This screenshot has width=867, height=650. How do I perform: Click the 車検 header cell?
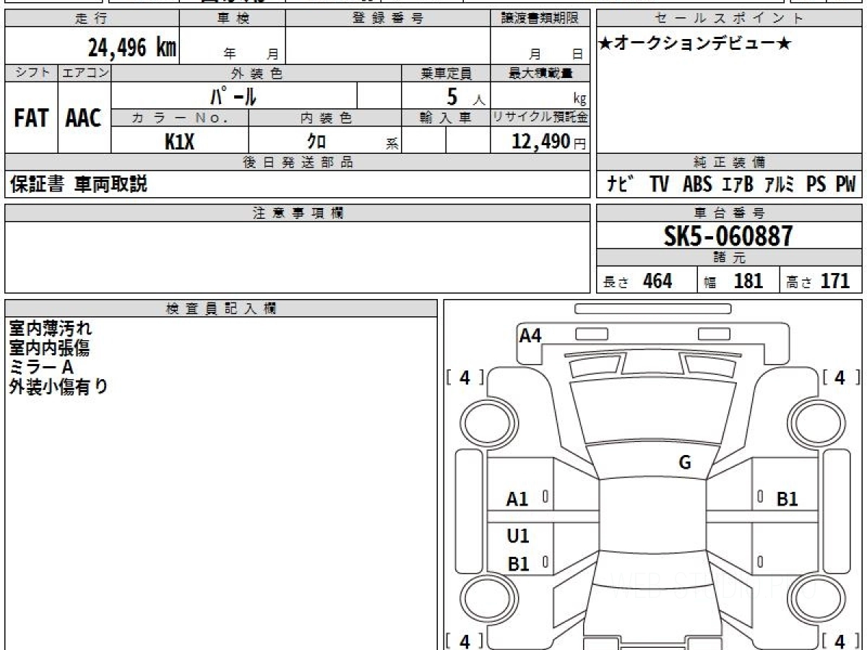point(232,19)
